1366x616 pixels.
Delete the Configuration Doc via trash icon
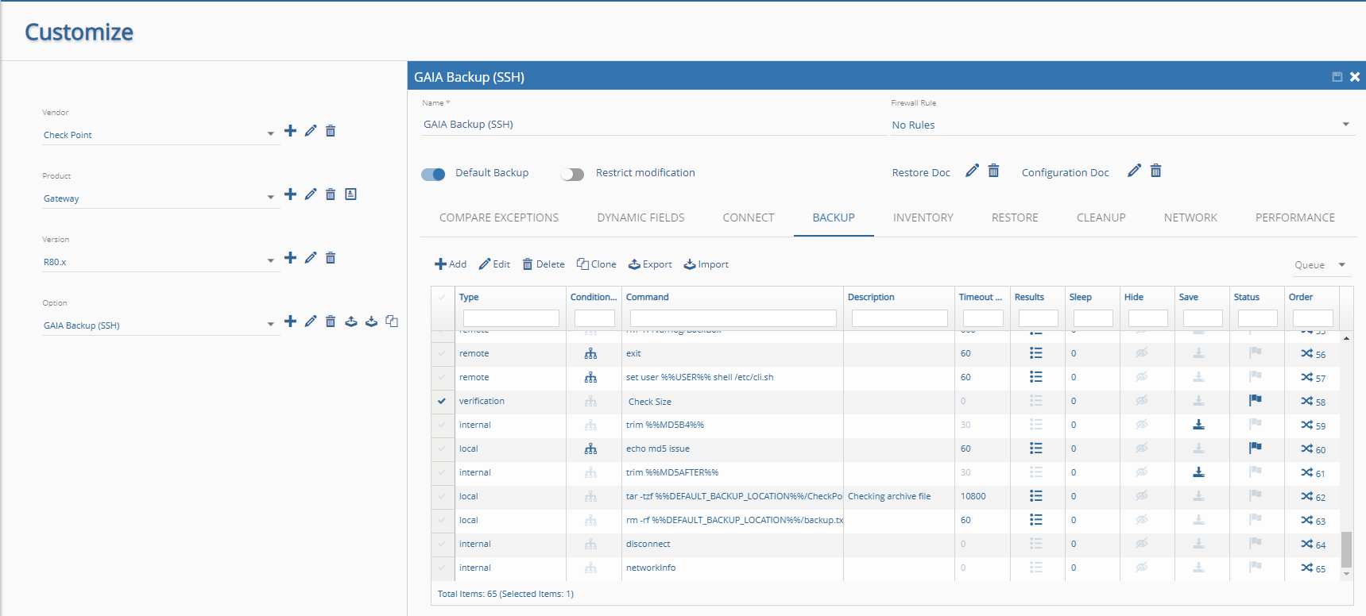1156,171
